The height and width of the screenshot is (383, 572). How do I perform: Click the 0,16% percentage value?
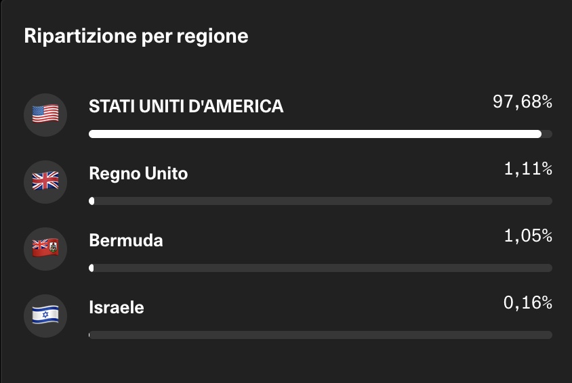tap(527, 303)
